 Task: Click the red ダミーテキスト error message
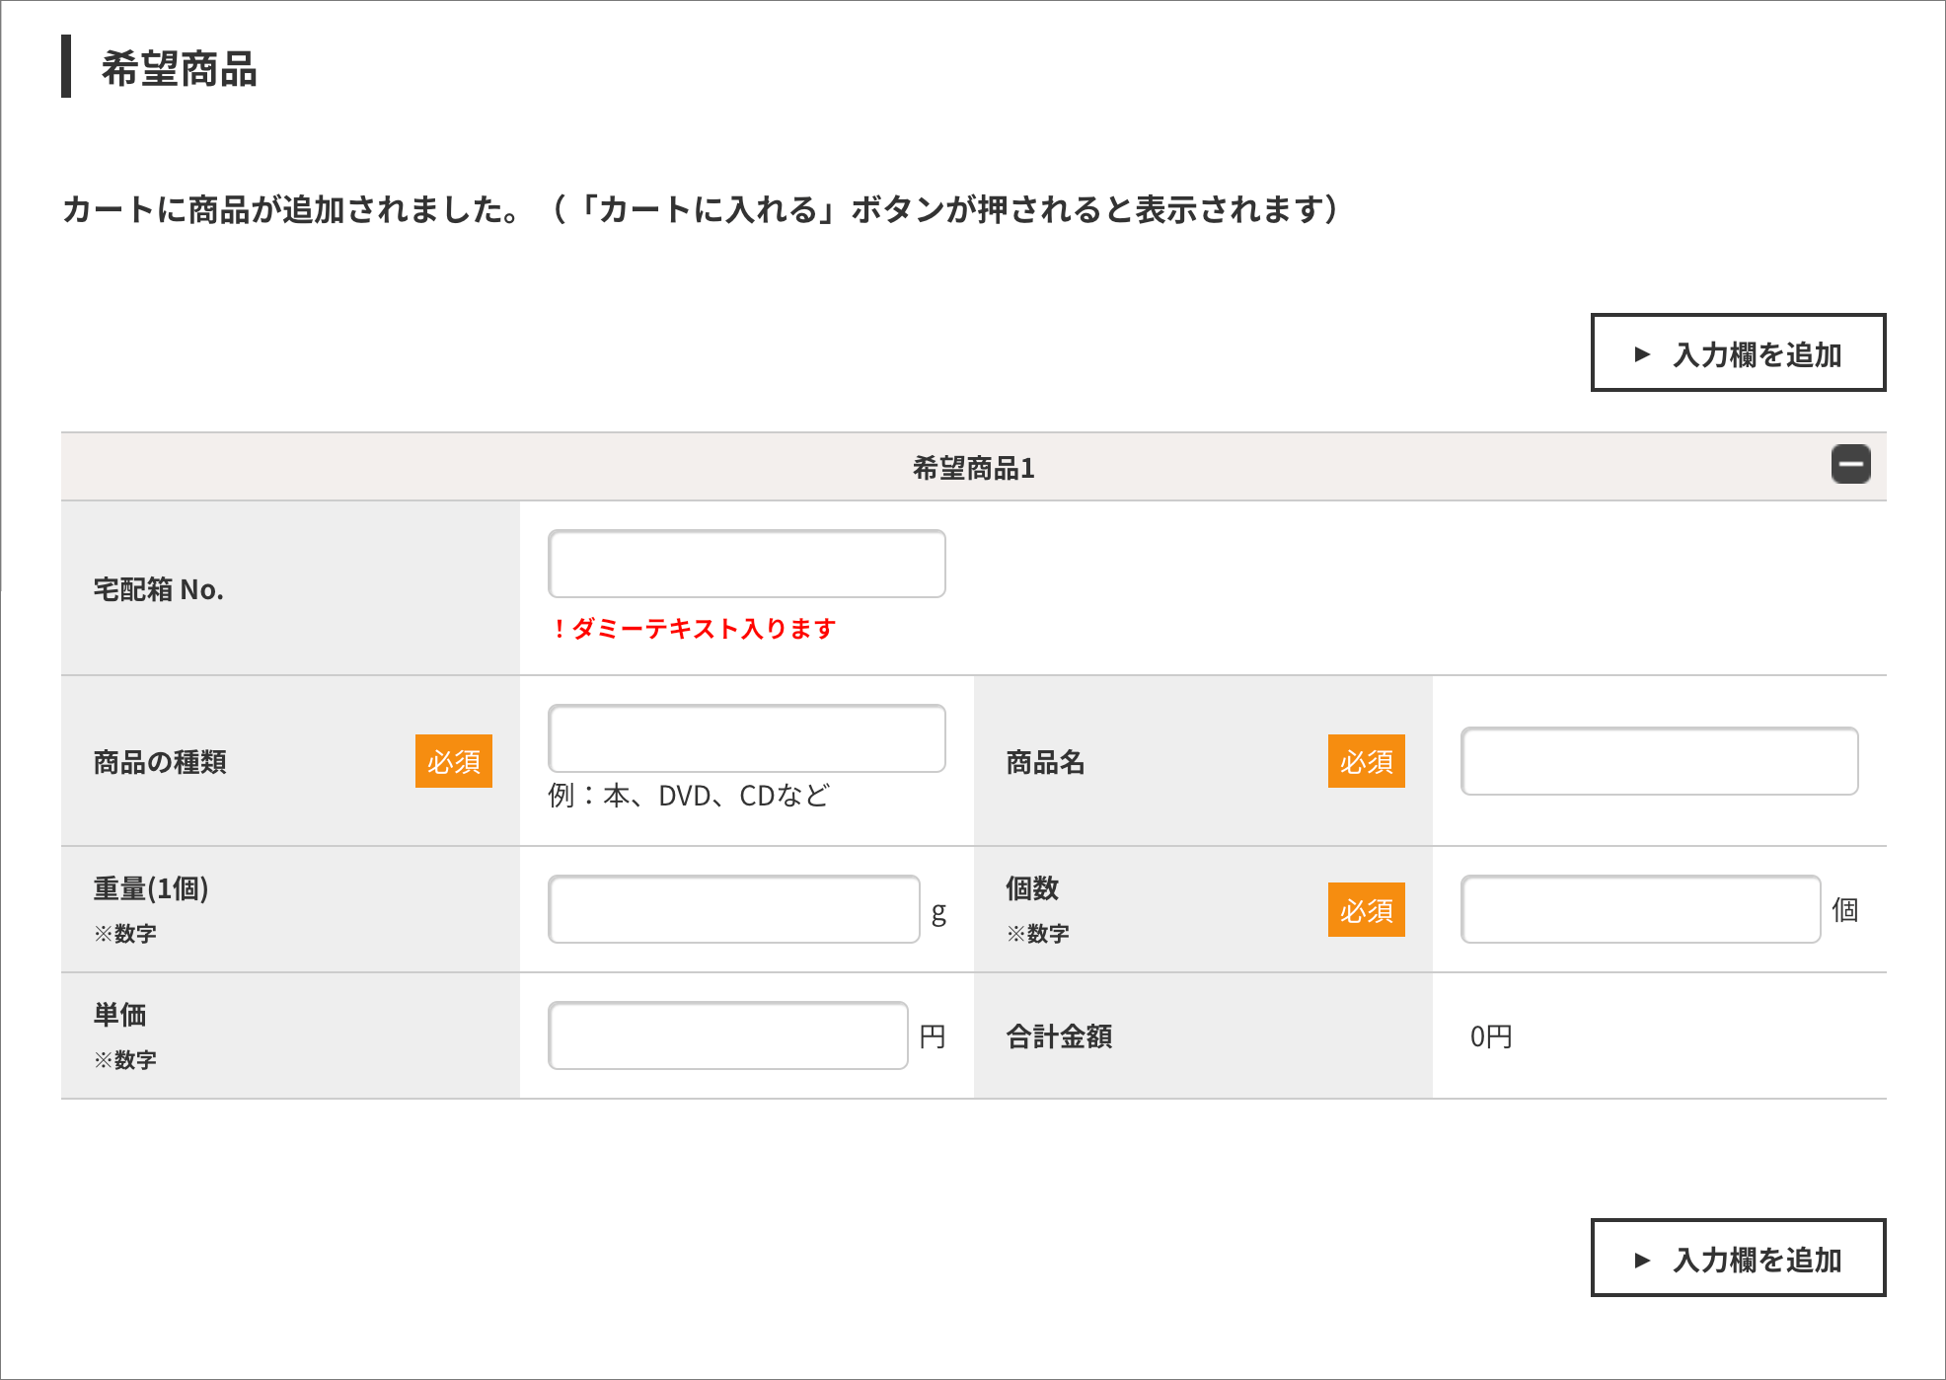(x=694, y=629)
